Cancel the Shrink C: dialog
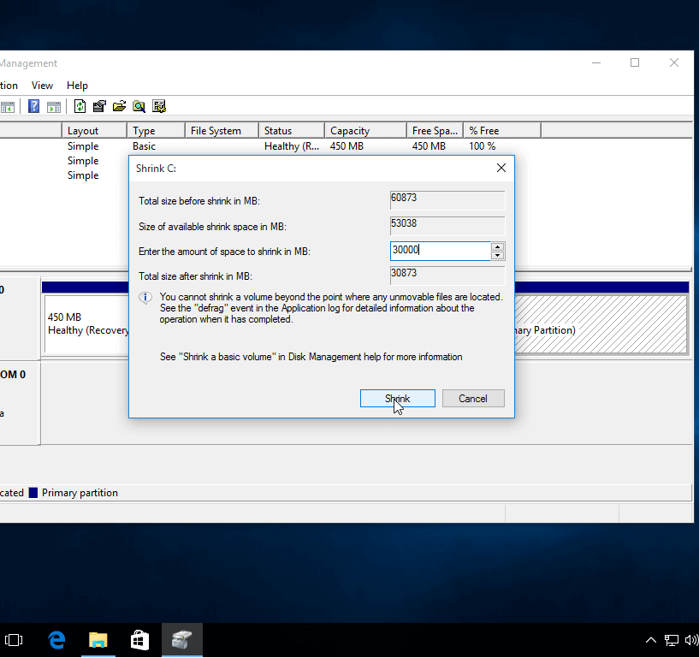The image size is (699, 658). tap(473, 398)
